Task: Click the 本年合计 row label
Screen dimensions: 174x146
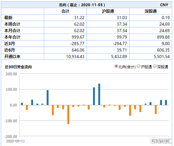Action: point(12,37)
